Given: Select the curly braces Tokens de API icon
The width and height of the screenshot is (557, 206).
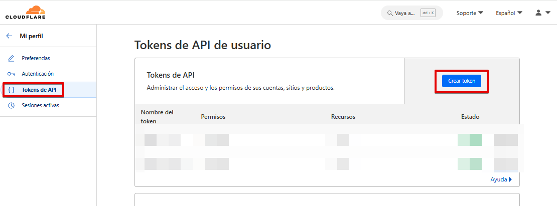Looking at the screenshot, I should 11,90.
